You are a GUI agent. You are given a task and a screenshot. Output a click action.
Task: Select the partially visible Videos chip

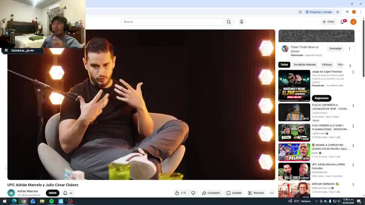pyautogui.click(x=341, y=65)
